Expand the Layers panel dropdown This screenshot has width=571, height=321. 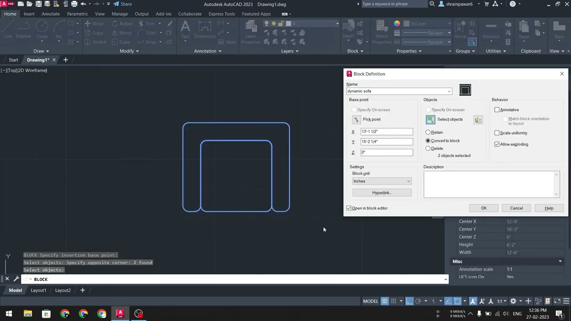click(290, 51)
